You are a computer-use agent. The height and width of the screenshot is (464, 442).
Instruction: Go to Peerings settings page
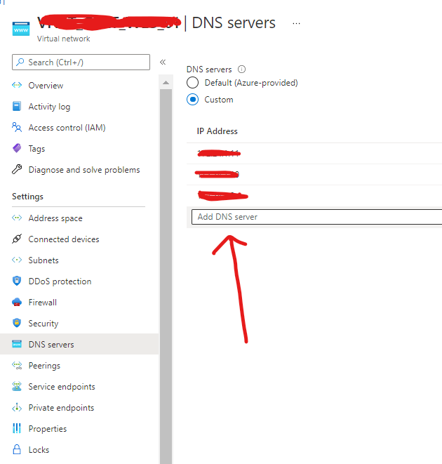pyautogui.click(x=44, y=366)
